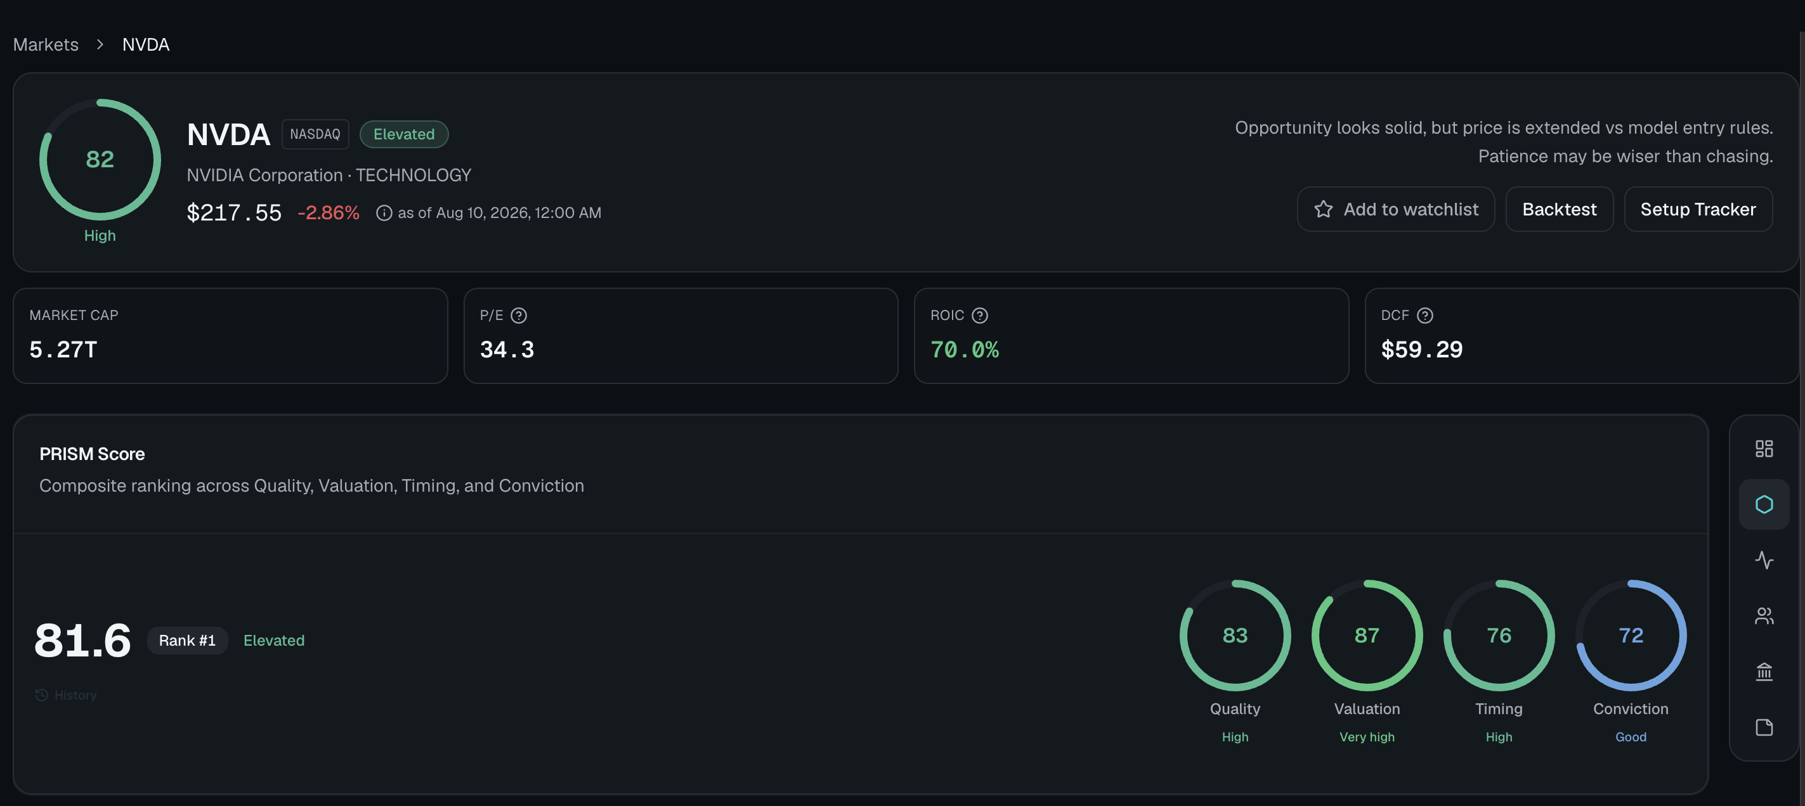Image resolution: width=1805 pixels, height=806 pixels.
Task: Click the NVIDIA Corporation · TECHNOLOGY subtitle
Action: 329,175
